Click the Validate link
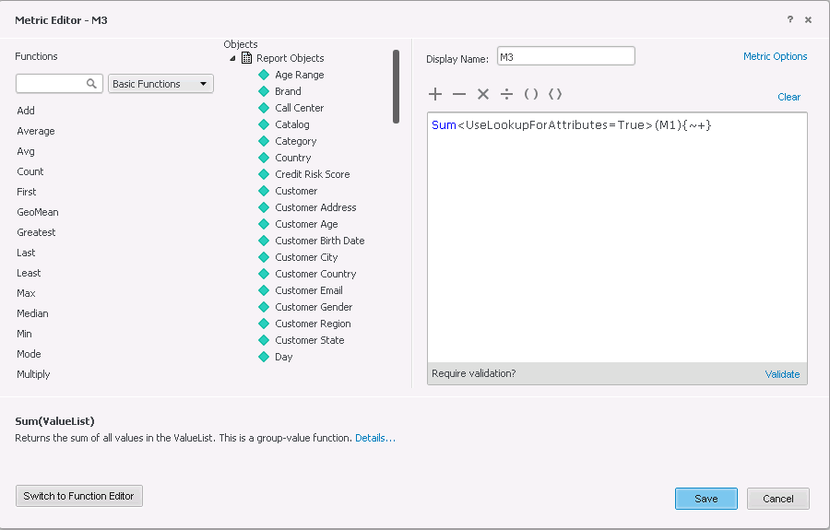 (x=782, y=374)
